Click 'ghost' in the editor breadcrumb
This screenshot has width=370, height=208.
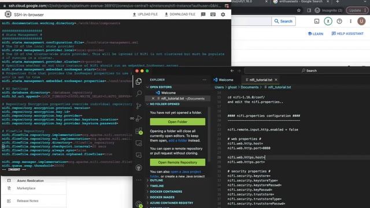pyautogui.click(x=232, y=87)
